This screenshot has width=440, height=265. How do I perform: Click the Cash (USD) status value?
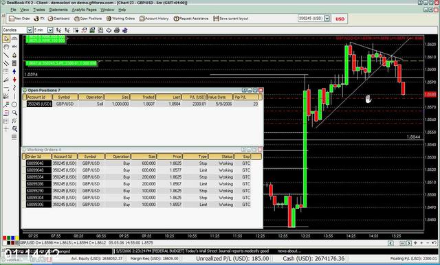[313, 259]
